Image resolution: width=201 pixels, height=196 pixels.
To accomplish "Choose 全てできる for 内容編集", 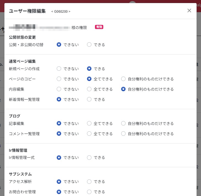I will pos(89,89).
